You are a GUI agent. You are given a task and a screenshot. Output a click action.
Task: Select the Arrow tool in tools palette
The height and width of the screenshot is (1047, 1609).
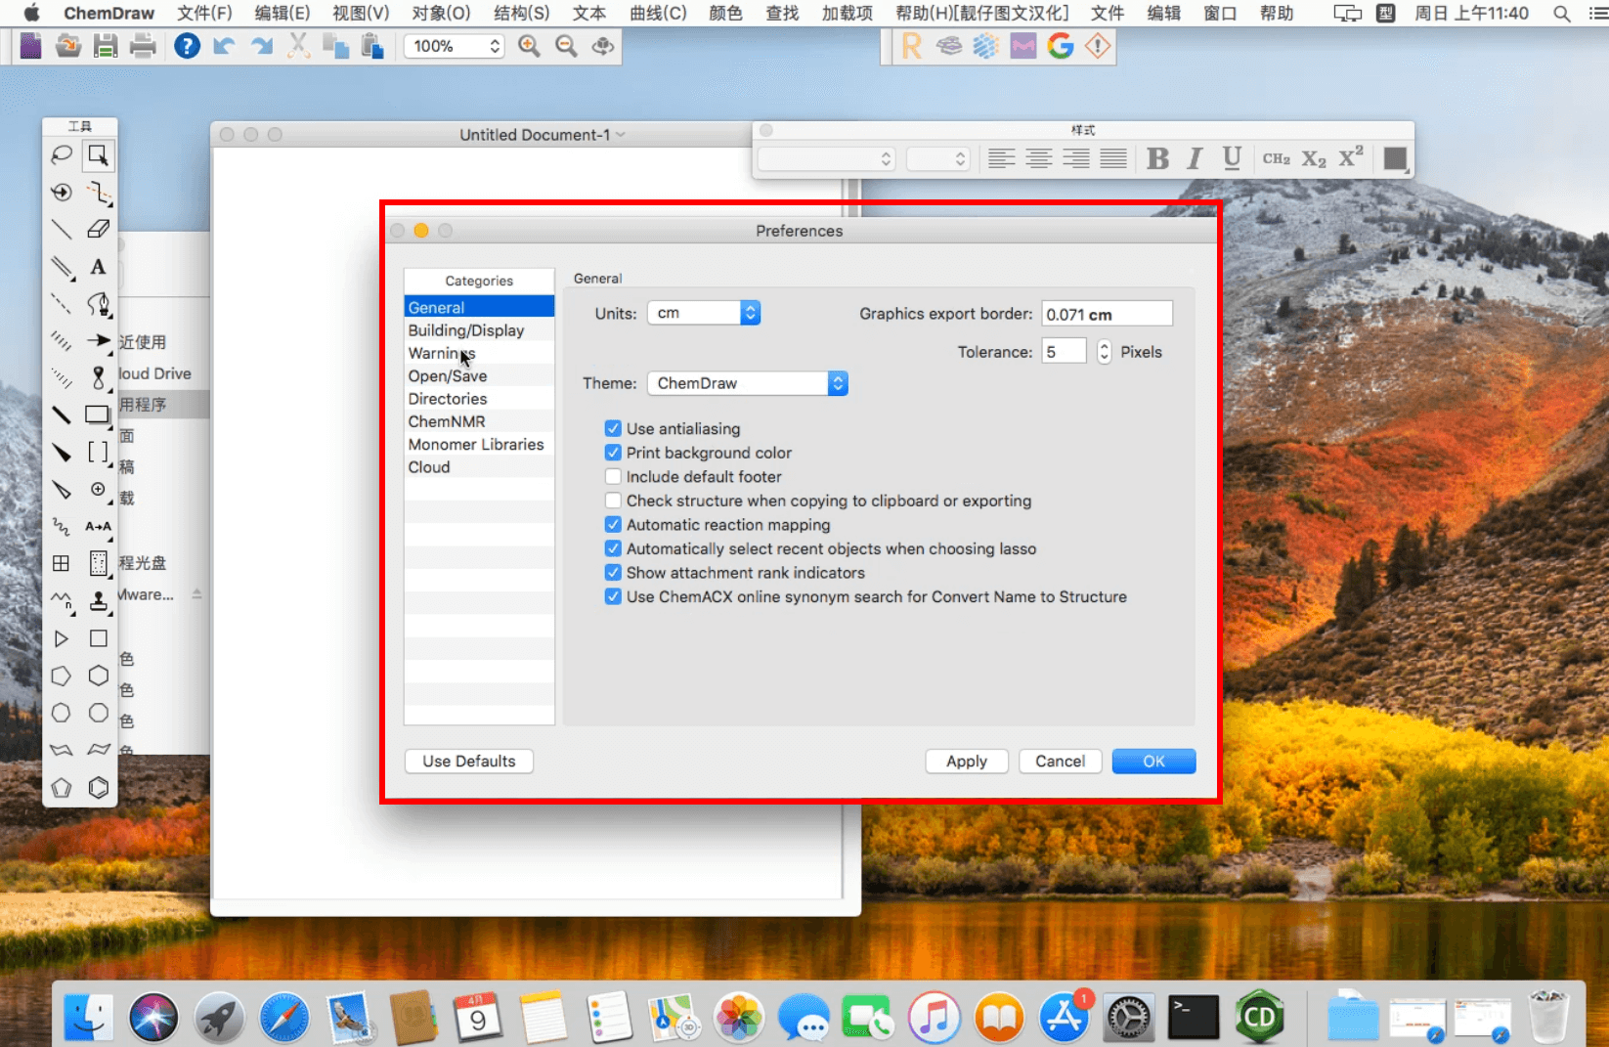98,340
